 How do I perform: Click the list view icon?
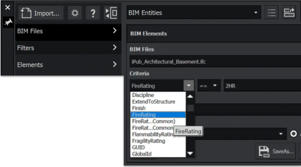point(272,13)
